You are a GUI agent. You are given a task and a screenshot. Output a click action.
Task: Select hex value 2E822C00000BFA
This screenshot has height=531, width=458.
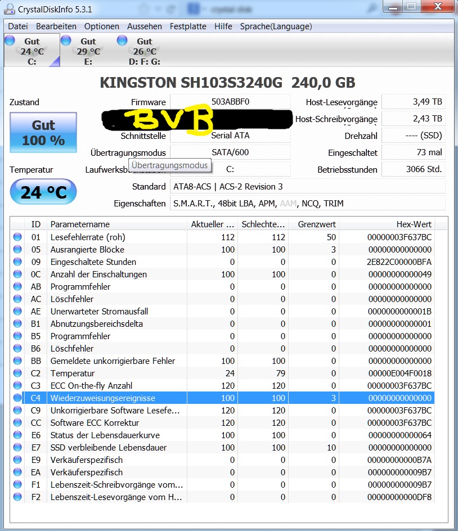[x=399, y=262]
